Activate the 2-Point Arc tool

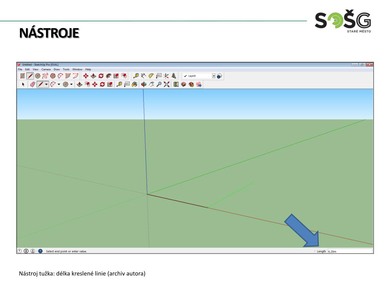(75, 76)
